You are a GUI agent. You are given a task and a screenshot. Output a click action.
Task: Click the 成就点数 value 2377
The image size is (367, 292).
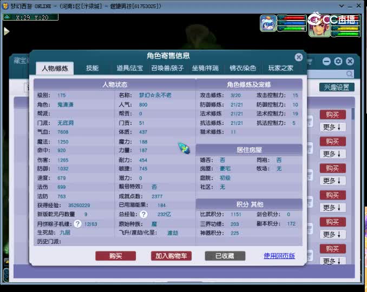tap(157, 196)
